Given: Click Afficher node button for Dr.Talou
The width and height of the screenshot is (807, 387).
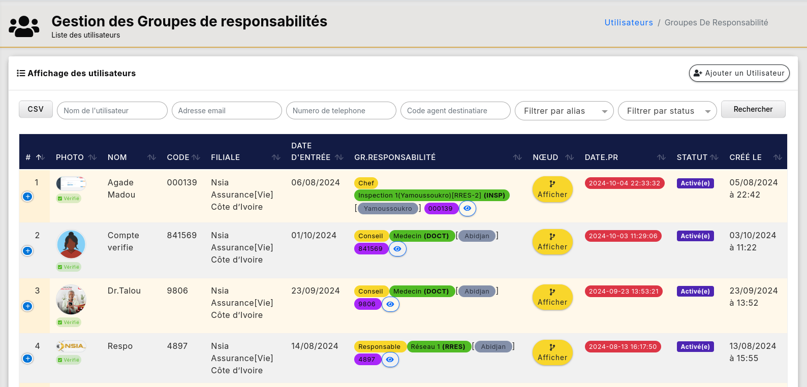Looking at the screenshot, I should (x=552, y=297).
